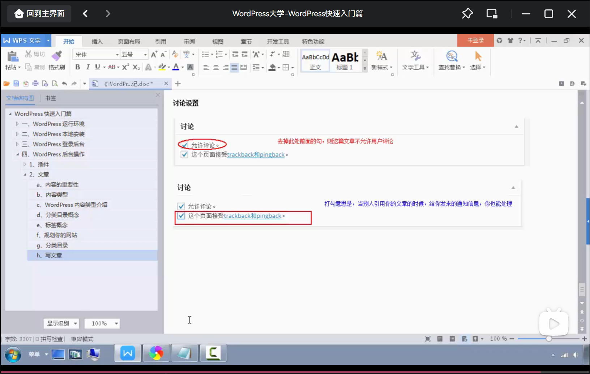Click the Select arrow tool icon

478,56
